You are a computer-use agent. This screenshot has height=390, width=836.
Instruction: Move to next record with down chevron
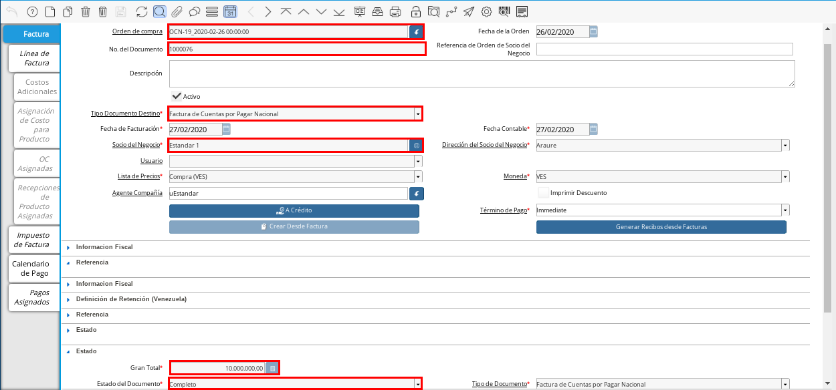coord(321,11)
